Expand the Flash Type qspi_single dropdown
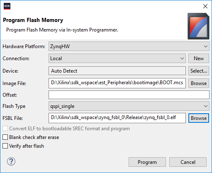This screenshot has height=173, width=212. coord(129,106)
